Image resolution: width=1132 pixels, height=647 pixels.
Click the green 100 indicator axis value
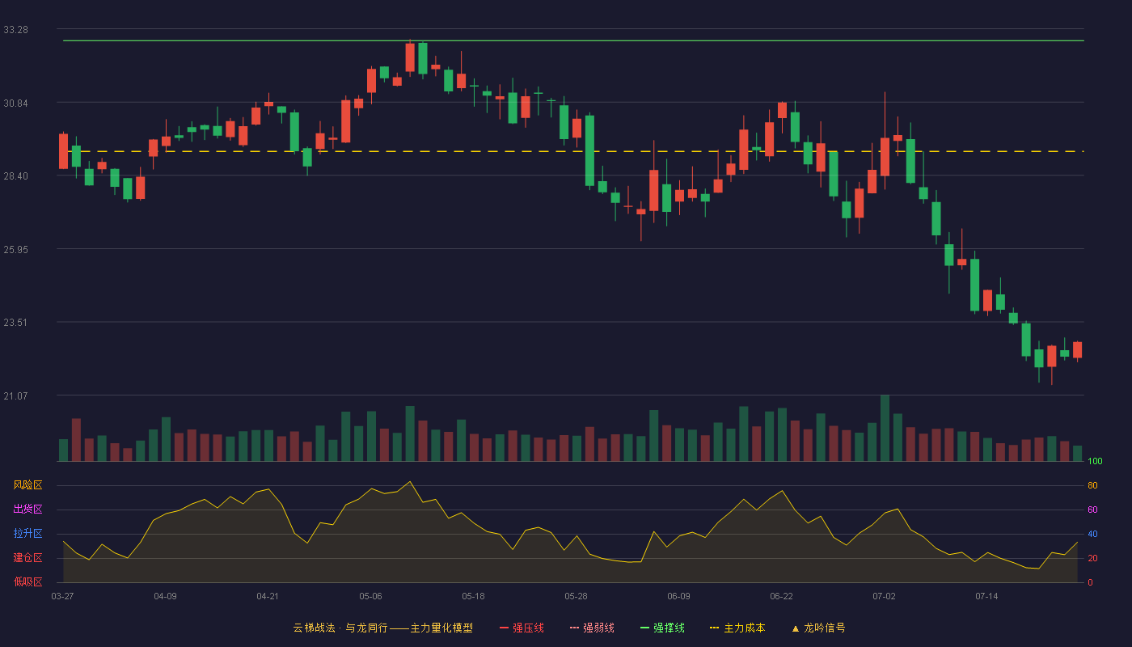[x=1095, y=461]
